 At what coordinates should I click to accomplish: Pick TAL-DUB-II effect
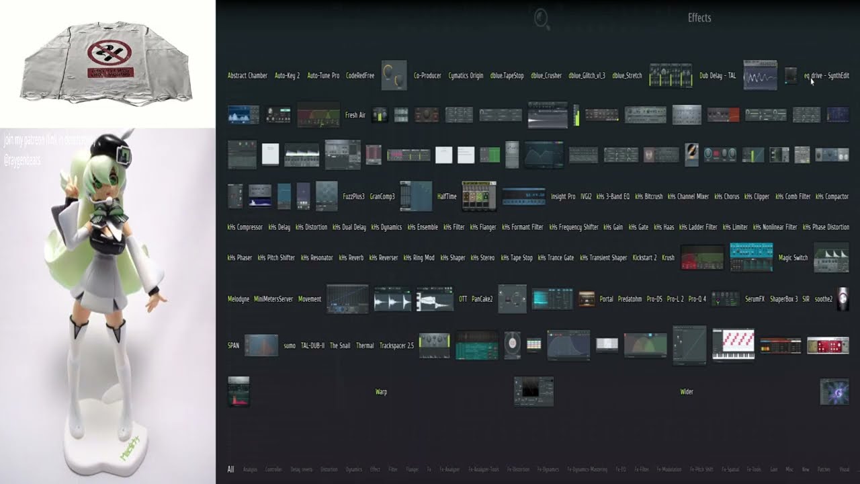(x=312, y=346)
